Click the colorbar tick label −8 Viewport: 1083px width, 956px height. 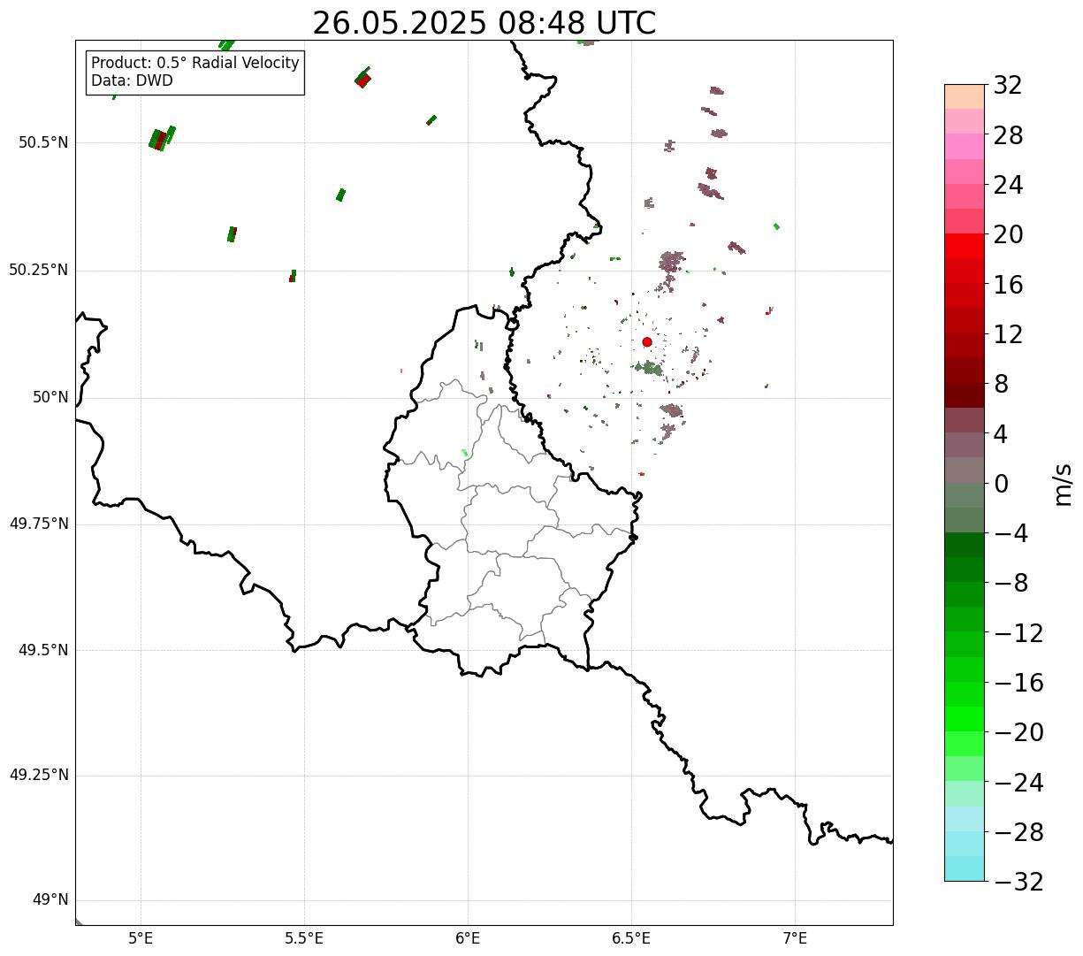[1011, 584]
